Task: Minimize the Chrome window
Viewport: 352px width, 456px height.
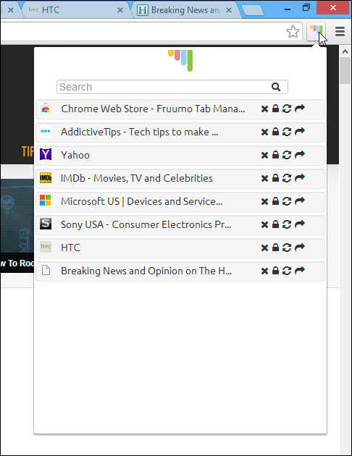Action: click(x=288, y=9)
